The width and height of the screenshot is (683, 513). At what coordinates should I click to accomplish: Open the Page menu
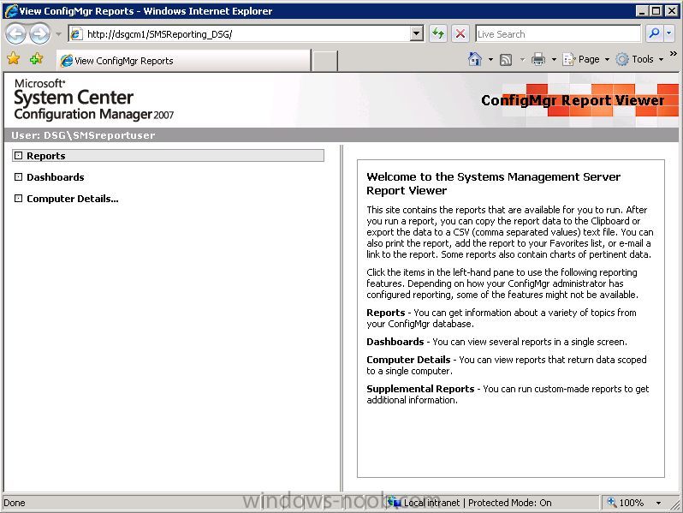click(x=586, y=59)
